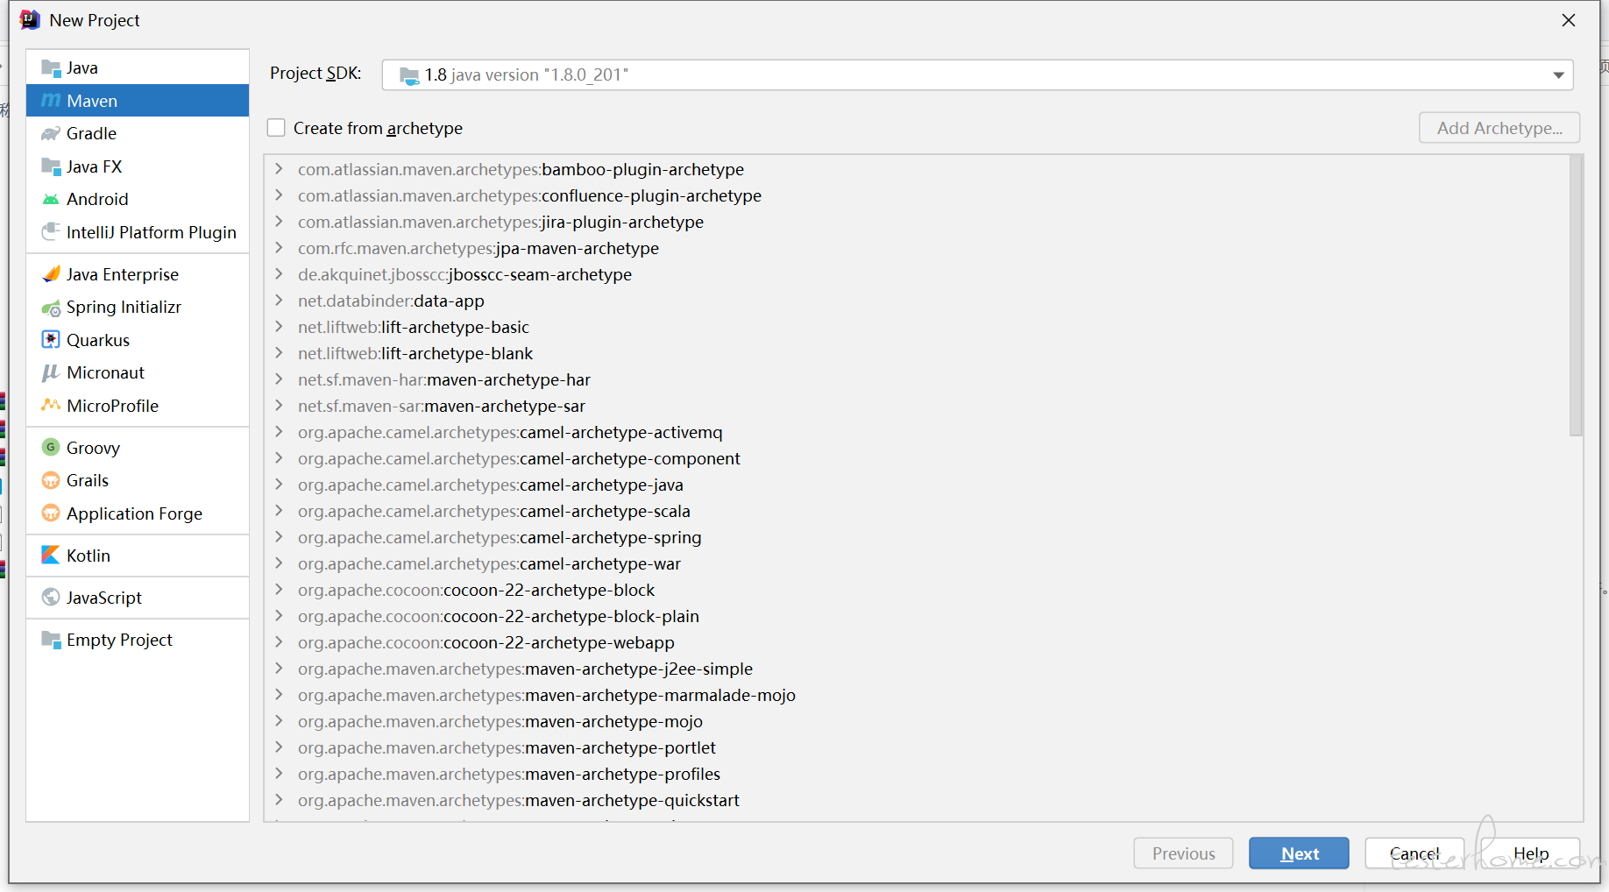
Task: Select cocoon-22-archetype-block row
Action: (917, 590)
